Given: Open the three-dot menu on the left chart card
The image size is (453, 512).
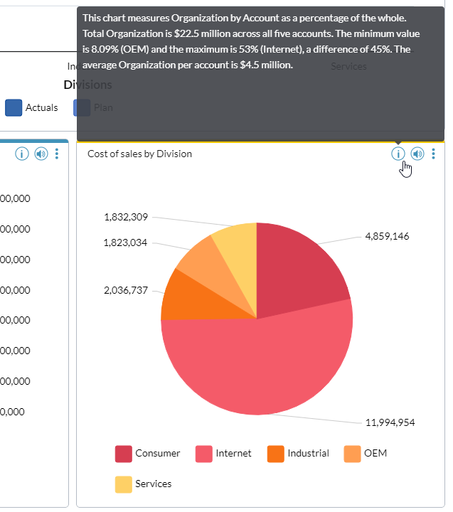Looking at the screenshot, I should [57, 154].
